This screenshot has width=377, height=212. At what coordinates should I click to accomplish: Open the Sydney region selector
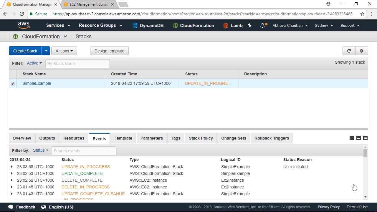click(x=324, y=25)
